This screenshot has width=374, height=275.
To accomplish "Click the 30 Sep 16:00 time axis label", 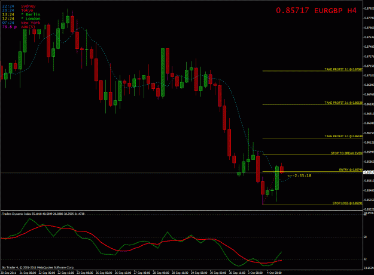I will [237, 273].
